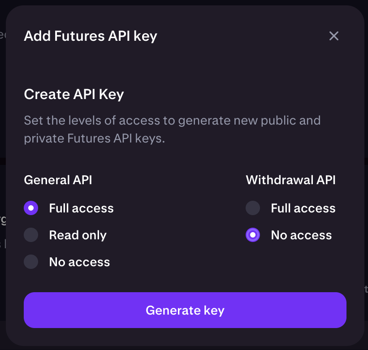Click the "Full access" label under Withdrawal API
The width and height of the screenshot is (368, 350).
(x=303, y=208)
